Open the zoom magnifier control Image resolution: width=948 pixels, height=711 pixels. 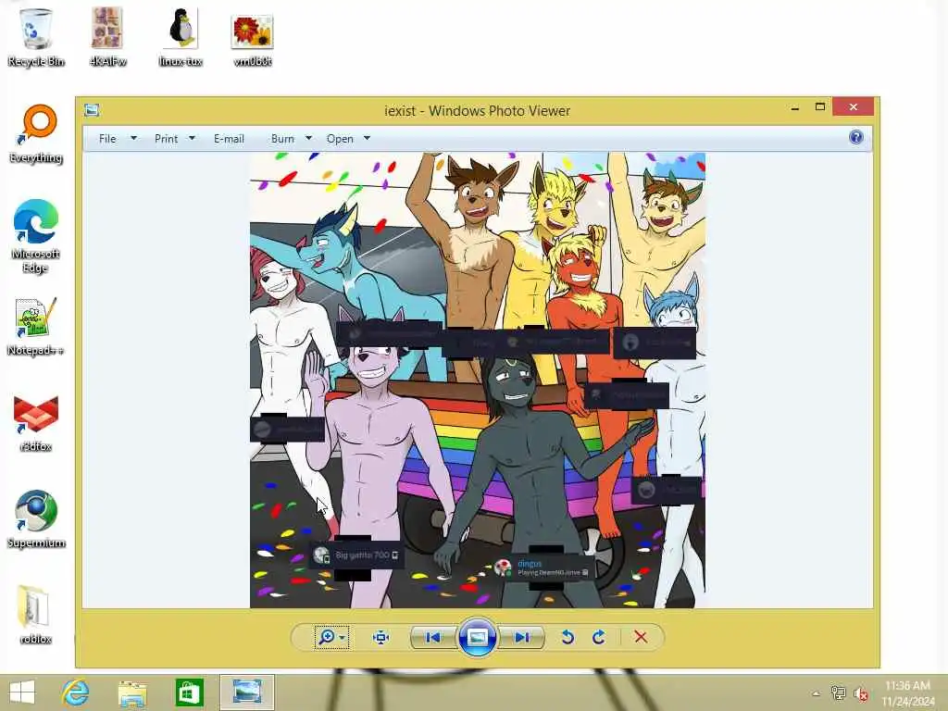331,637
